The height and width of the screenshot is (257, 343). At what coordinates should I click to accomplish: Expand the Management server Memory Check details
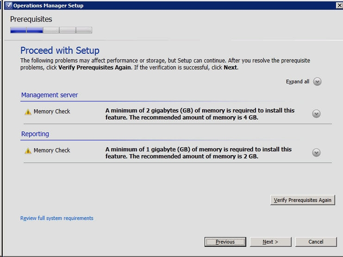[316, 113]
